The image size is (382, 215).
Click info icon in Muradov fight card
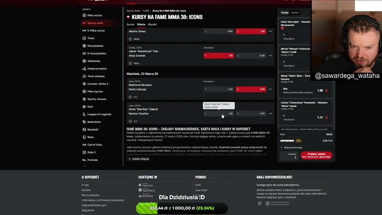click(x=130, y=97)
